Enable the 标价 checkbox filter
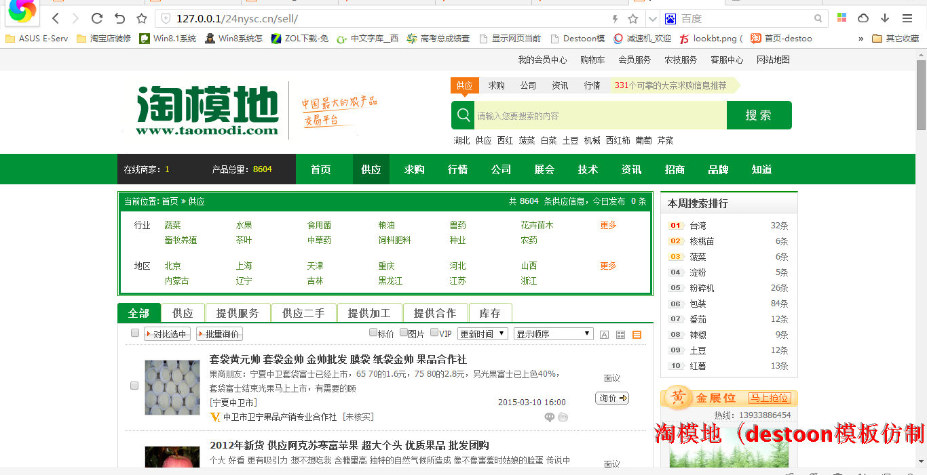Viewport: 927px width, 475px height. (373, 333)
